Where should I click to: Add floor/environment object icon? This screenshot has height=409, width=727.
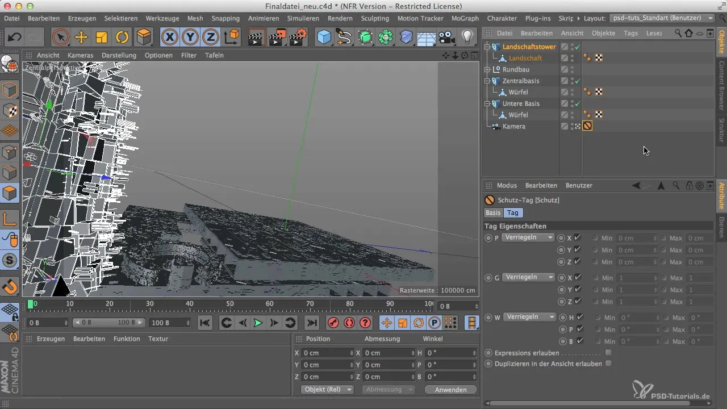point(427,37)
